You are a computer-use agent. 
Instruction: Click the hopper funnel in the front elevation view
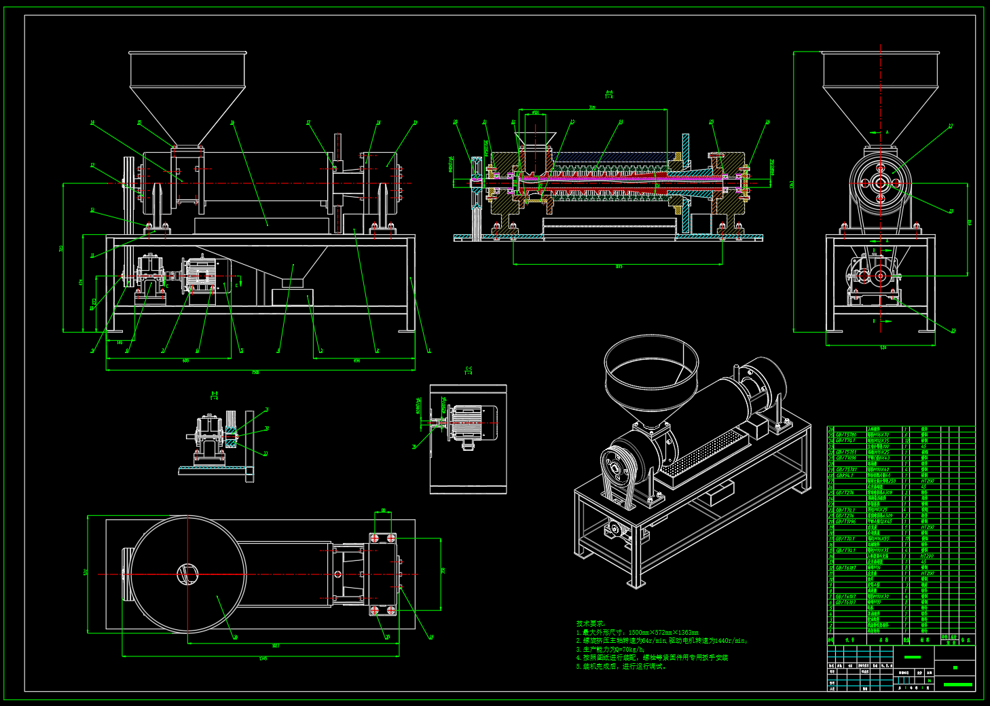[187, 98]
